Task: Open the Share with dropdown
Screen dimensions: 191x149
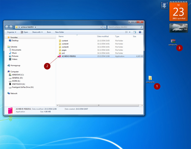Action: pyautogui.click(x=37, y=32)
